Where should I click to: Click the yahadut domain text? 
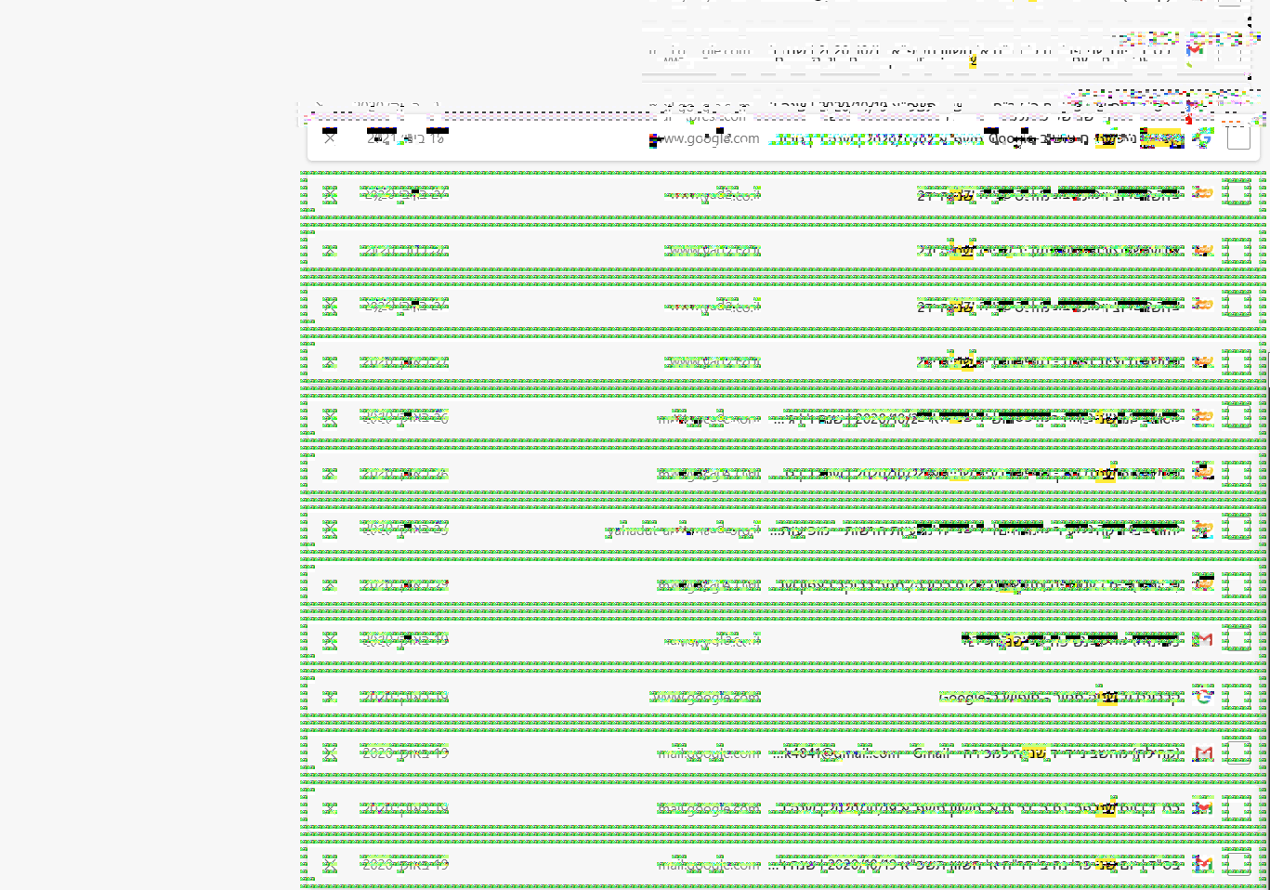683,530
